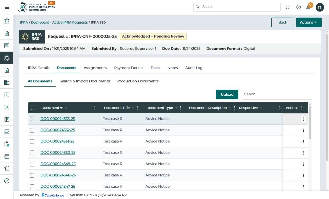Image resolution: width=329 pixels, height=199 pixels.
Task: Open the help question mark icon
Action: [298, 7]
